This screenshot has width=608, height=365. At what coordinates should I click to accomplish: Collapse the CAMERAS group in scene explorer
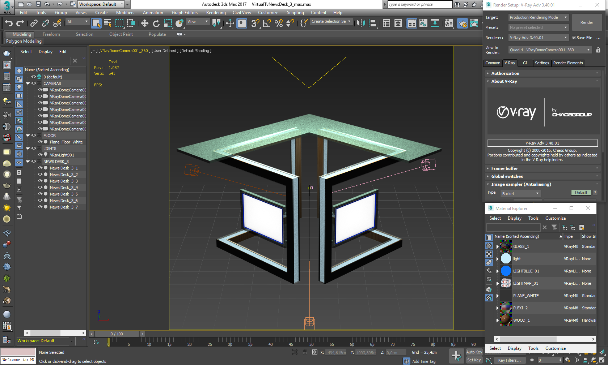28,83
